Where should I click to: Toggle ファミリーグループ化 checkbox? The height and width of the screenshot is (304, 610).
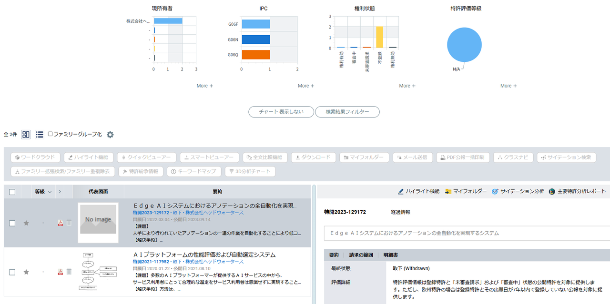pyautogui.click(x=51, y=134)
